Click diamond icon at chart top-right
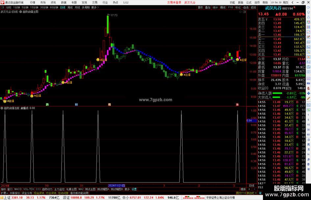 point(240,12)
